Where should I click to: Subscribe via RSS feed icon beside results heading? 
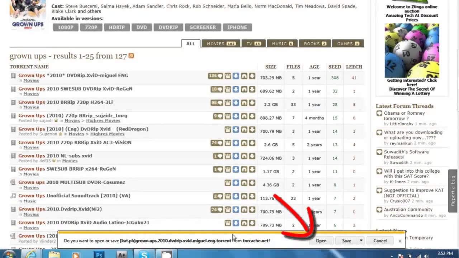[x=131, y=56]
